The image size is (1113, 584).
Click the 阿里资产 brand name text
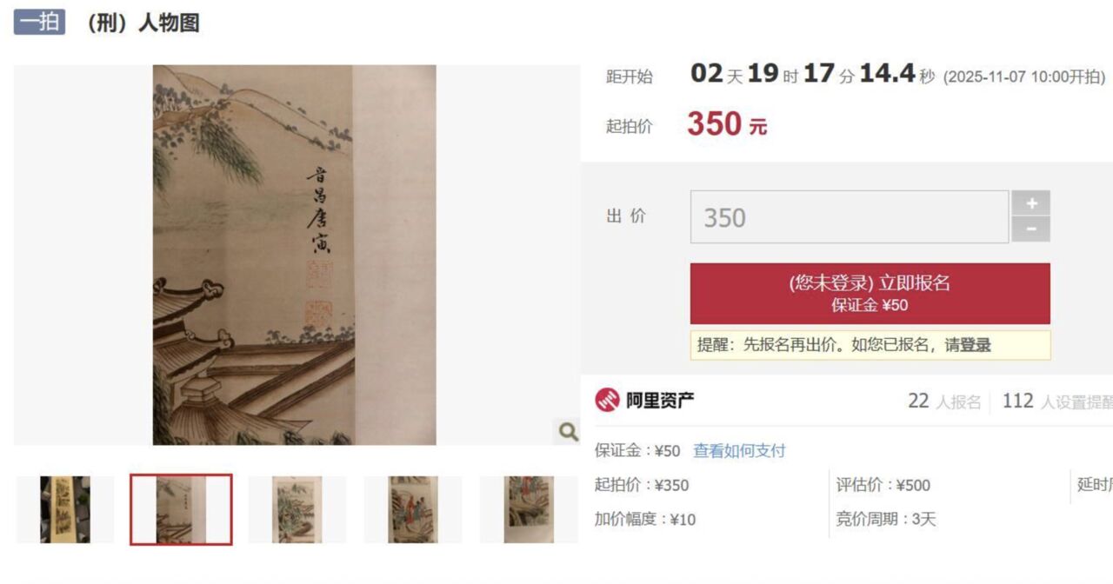point(660,401)
